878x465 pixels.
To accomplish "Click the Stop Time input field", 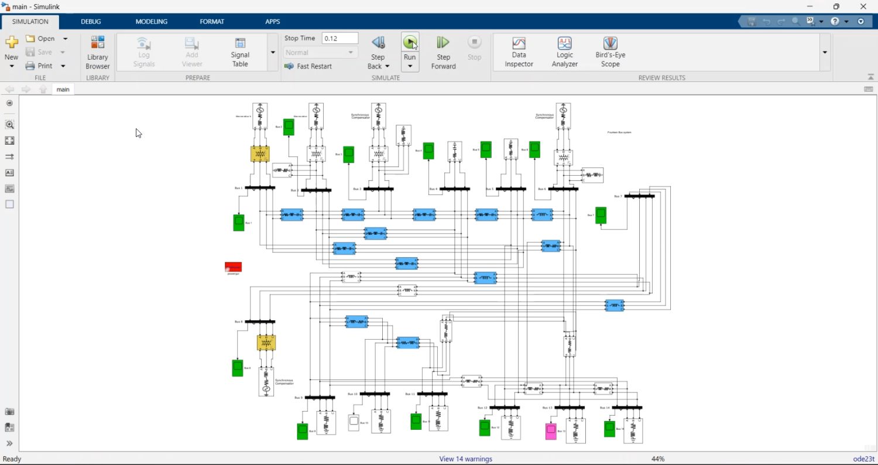I will point(339,37).
